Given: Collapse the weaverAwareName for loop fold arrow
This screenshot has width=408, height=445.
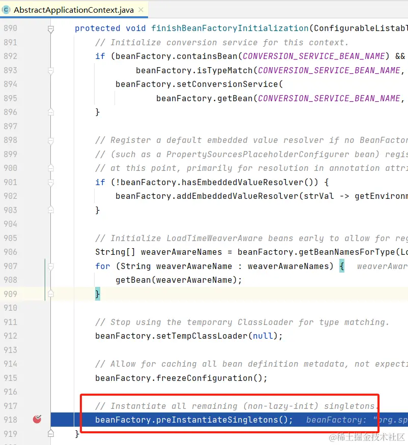Looking at the screenshot, I should [50, 265].
